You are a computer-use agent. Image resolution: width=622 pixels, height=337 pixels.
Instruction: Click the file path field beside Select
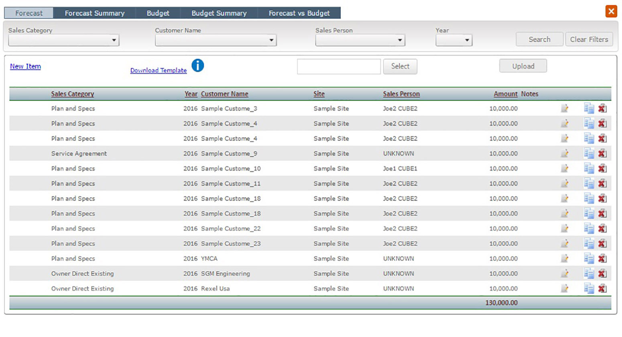[339, 67]
